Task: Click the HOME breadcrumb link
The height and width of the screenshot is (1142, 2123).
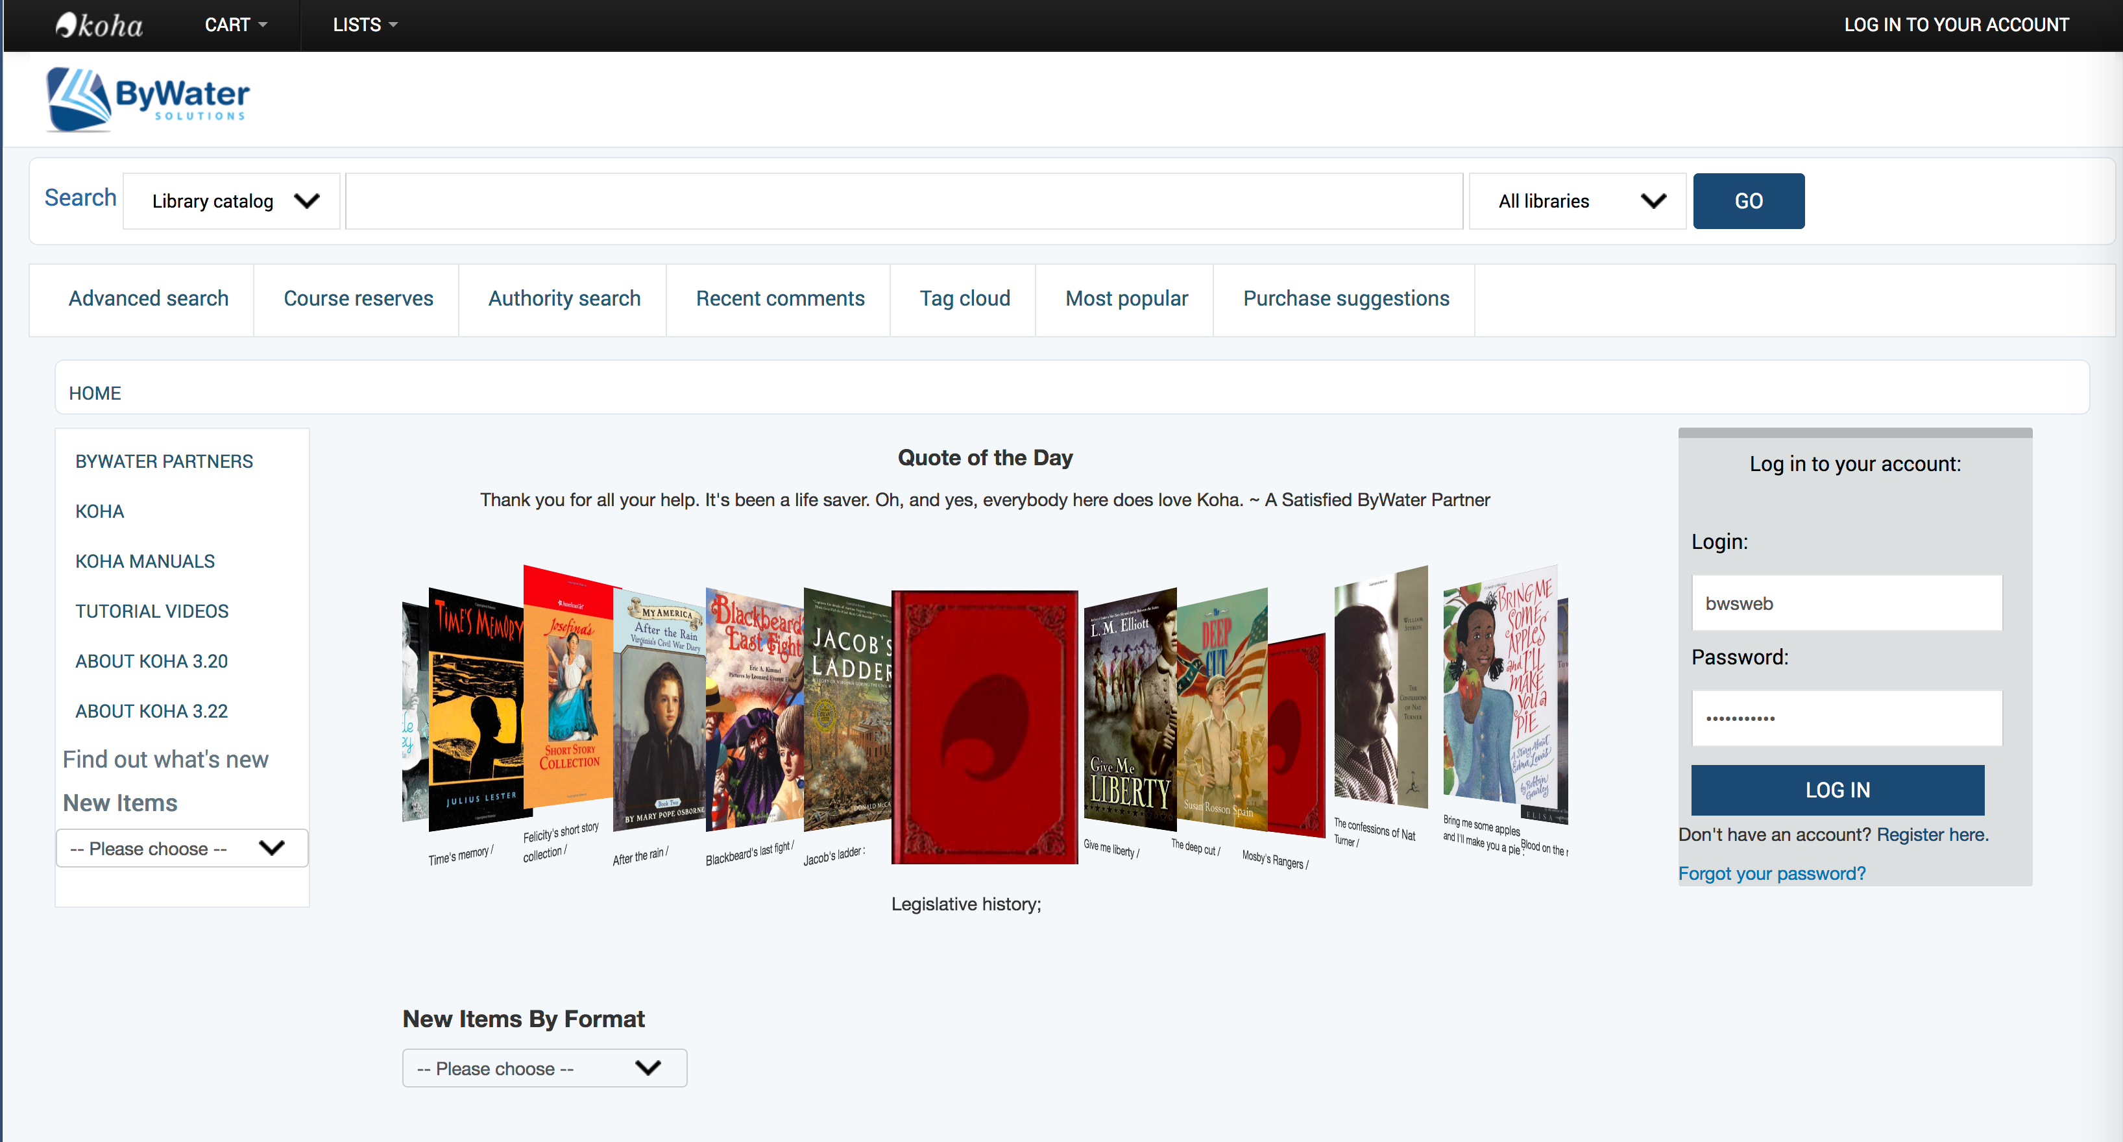Action: point(95,393)
